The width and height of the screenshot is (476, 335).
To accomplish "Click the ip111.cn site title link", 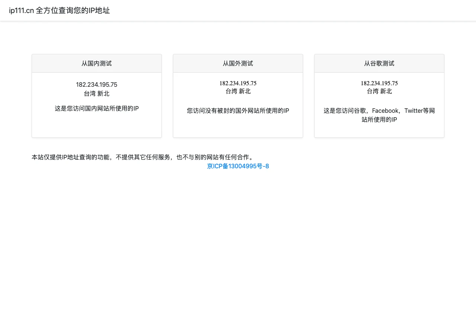I will click(x=59, y=10).
